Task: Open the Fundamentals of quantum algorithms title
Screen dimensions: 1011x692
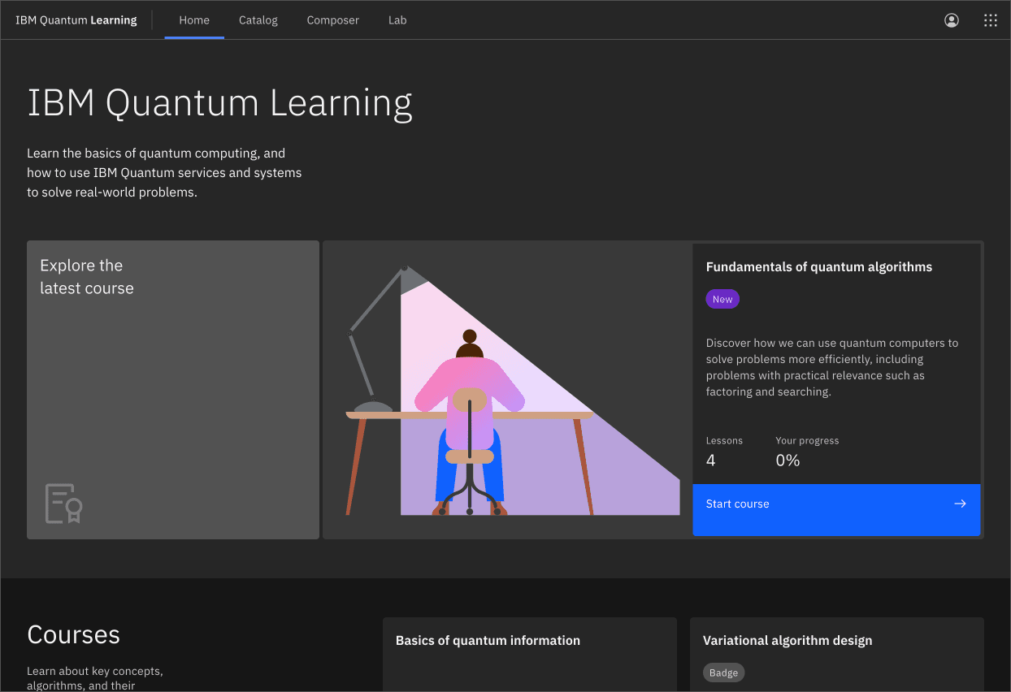Action: click(x=818, y=266)
